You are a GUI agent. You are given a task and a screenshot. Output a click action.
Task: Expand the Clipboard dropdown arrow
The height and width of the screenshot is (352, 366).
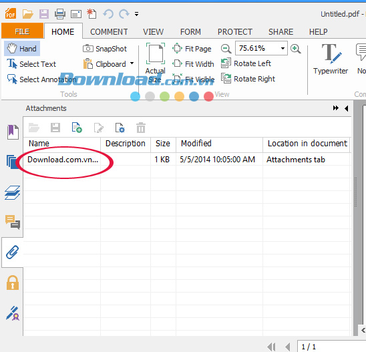(x=132, y=63)
